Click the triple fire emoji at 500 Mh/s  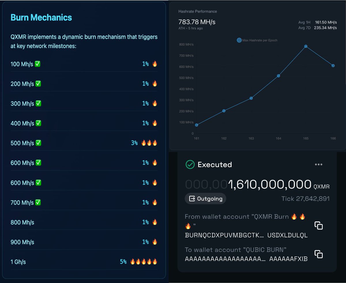click(149, 143)
